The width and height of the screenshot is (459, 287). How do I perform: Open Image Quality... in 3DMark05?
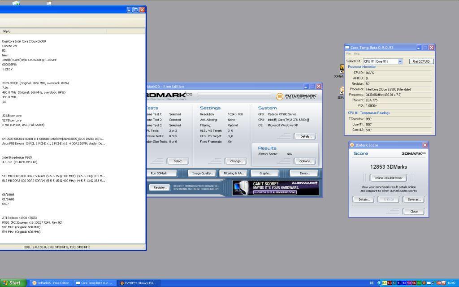tap(202, 174)
